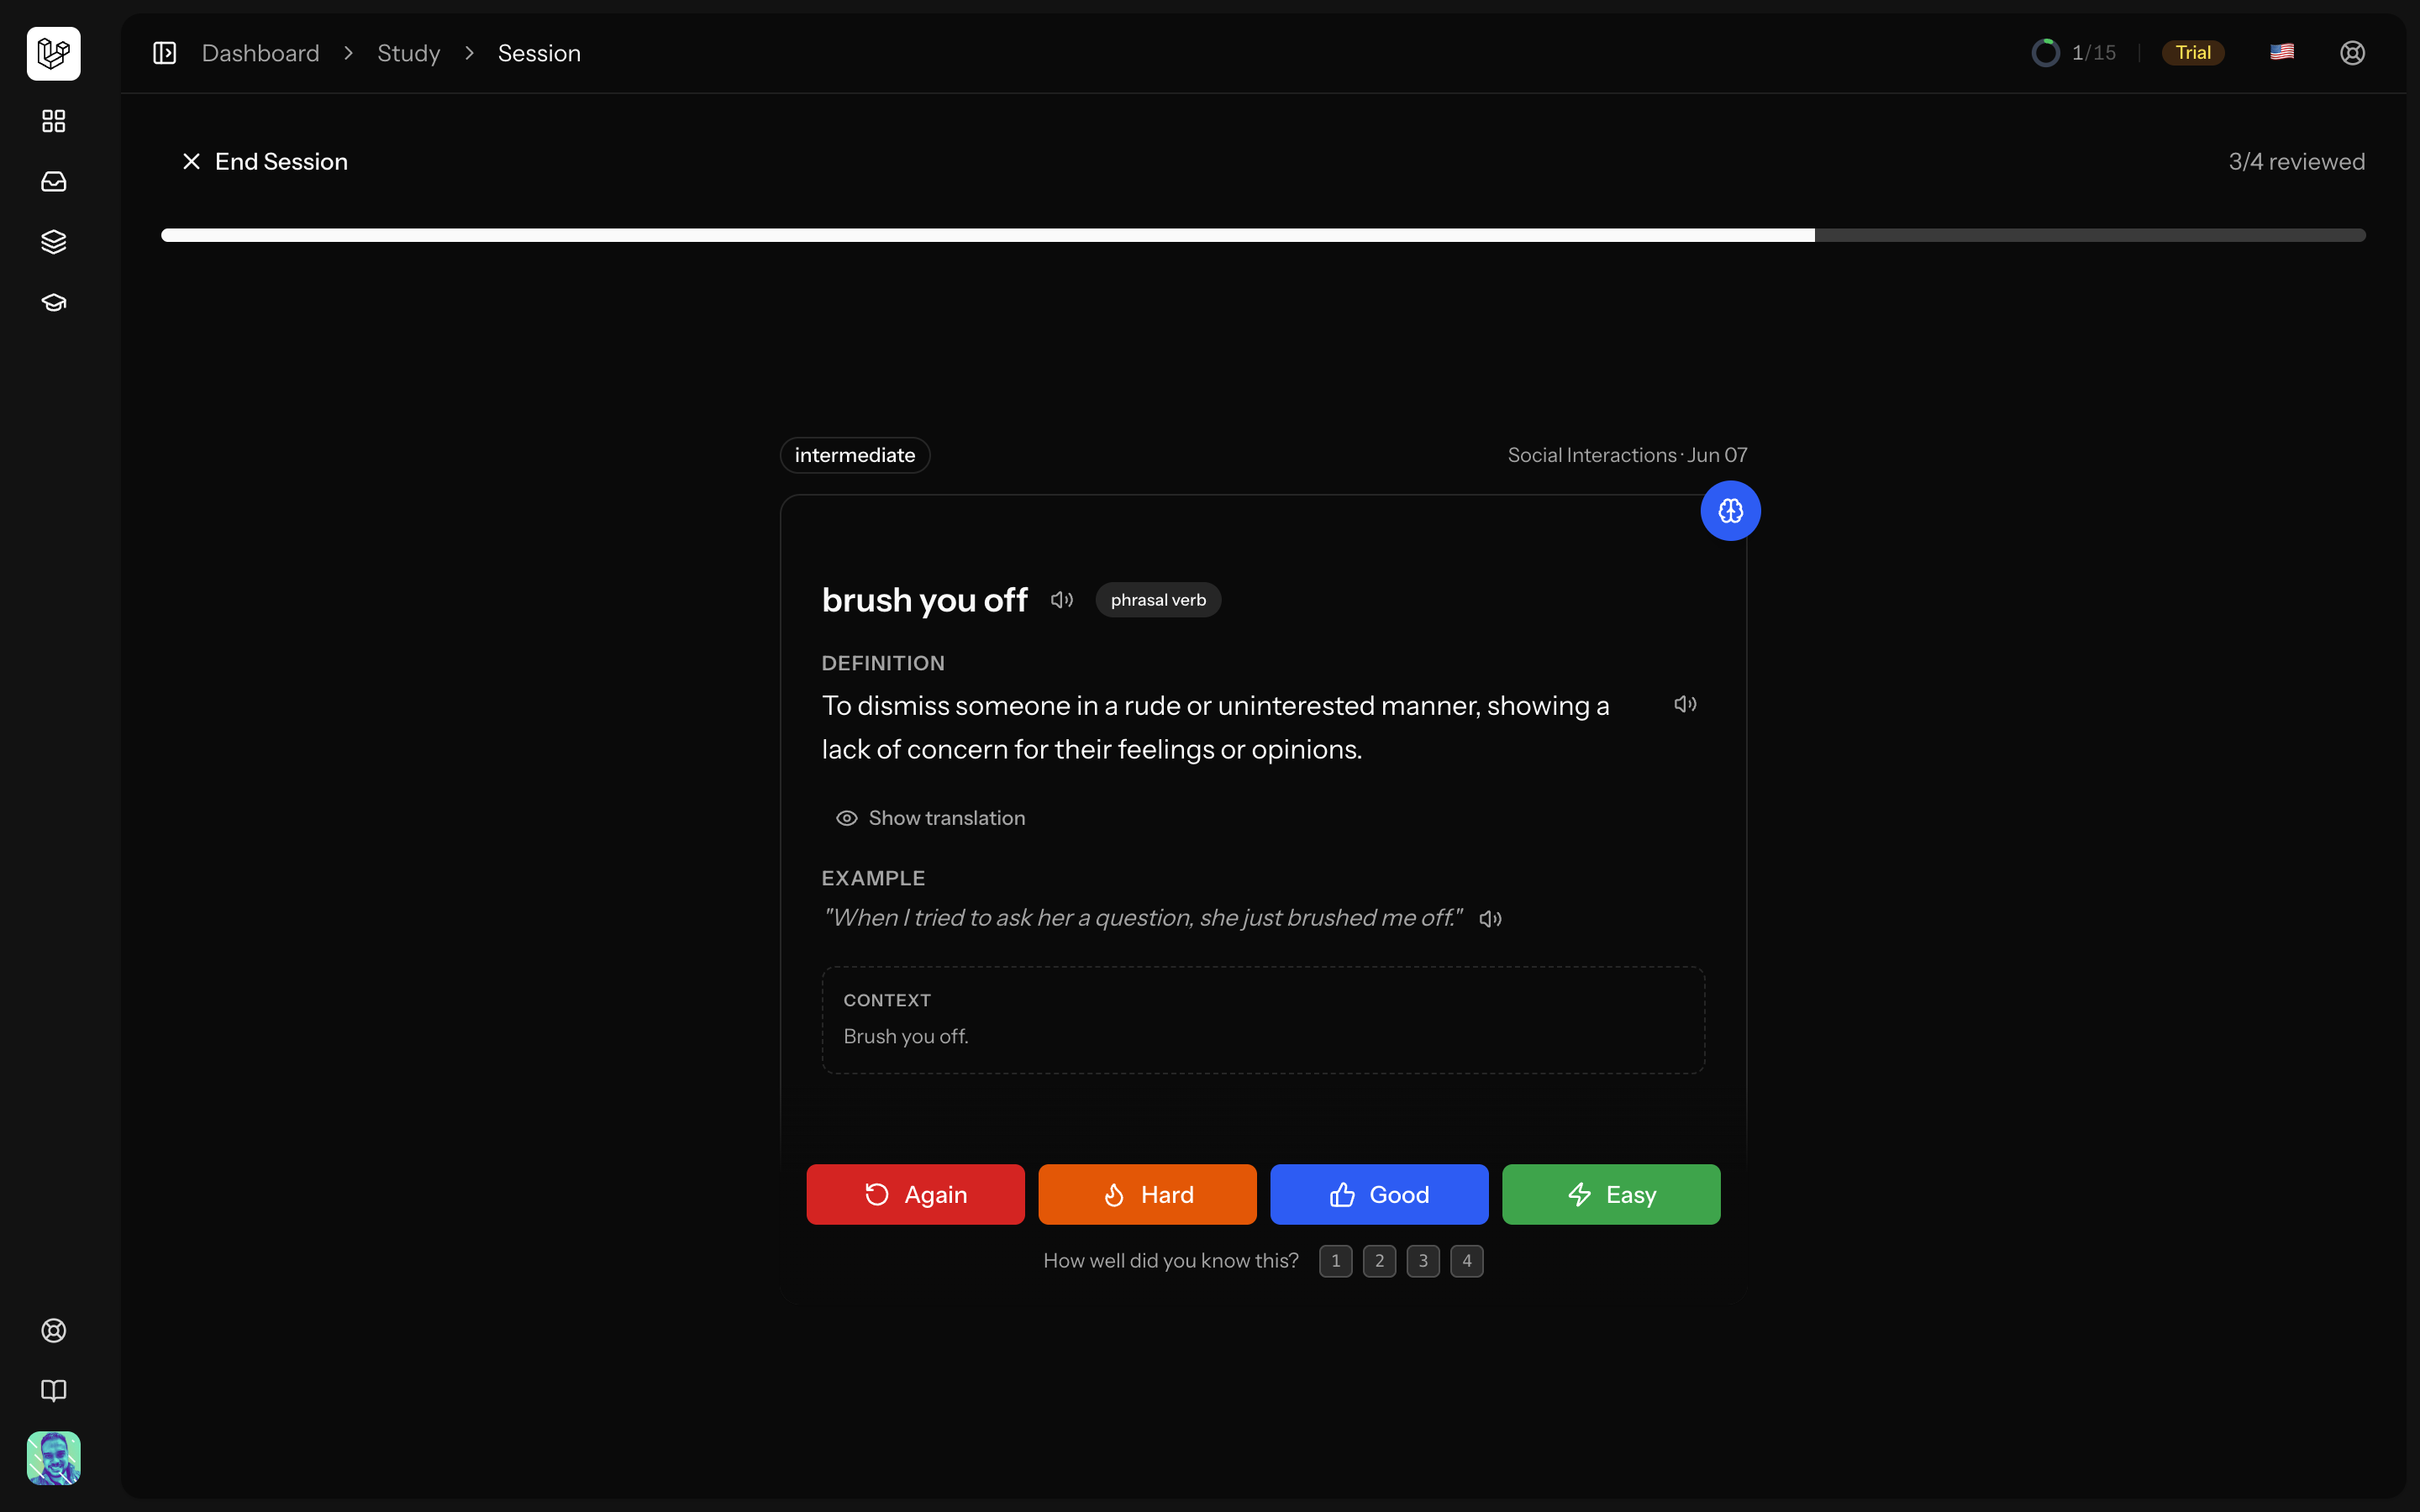The image size is (2420, 1512).
Task: Go to Study breadcrumb
Action: (x=409, y=53)
